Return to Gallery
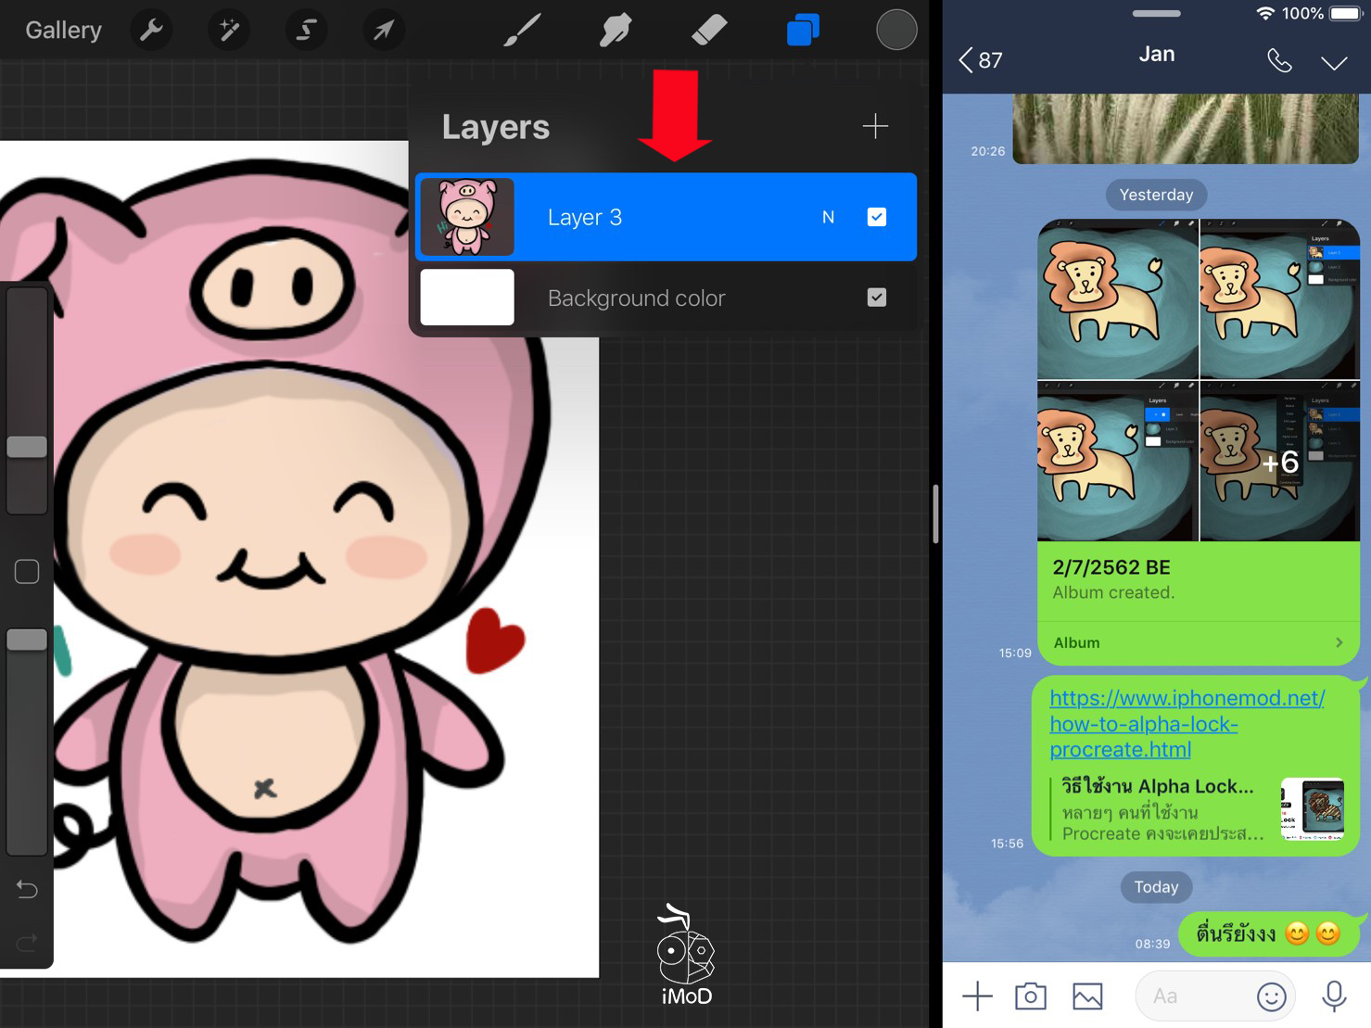The width and height of the screenshot is (1371, 1028). pos(63,31)
